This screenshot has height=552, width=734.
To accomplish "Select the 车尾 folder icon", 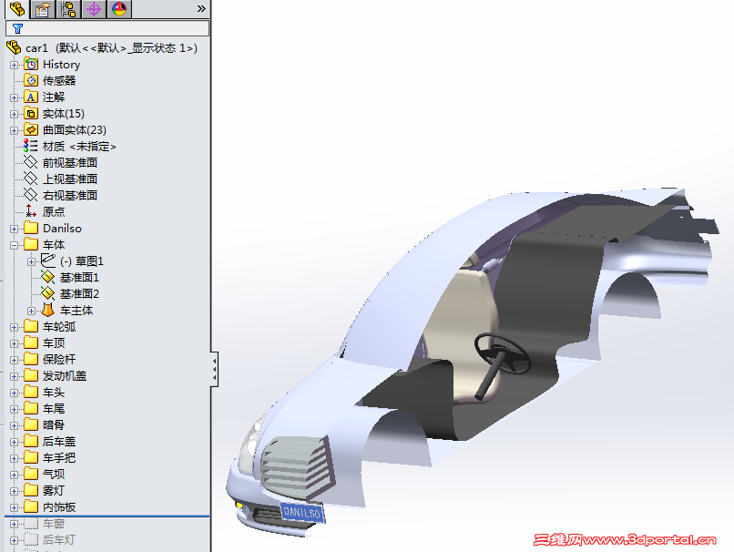I will [31, 408].
